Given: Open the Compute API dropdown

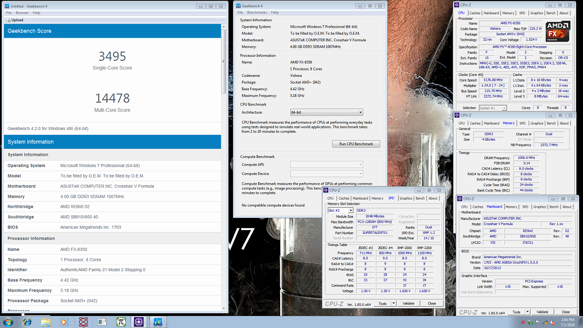Looking at the screenshot, I should pyautogui.click(x=326, y=164).
